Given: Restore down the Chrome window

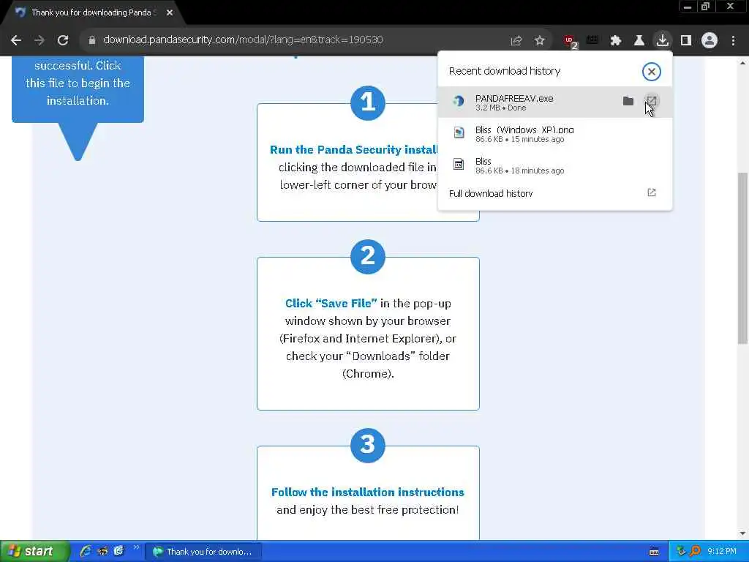Looking at the screenshot, I should pos(706,7).
